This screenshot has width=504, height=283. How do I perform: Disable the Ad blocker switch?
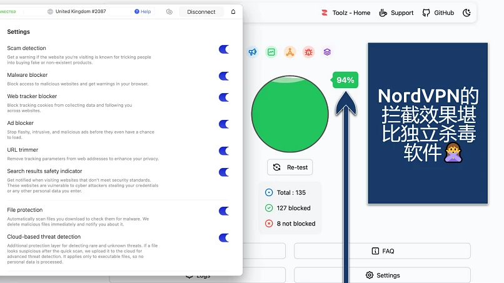[224, 124]
